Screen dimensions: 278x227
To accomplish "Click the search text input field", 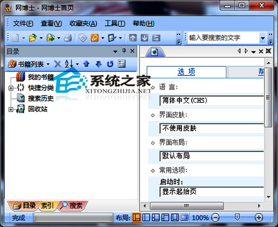I will click(223, 37).
